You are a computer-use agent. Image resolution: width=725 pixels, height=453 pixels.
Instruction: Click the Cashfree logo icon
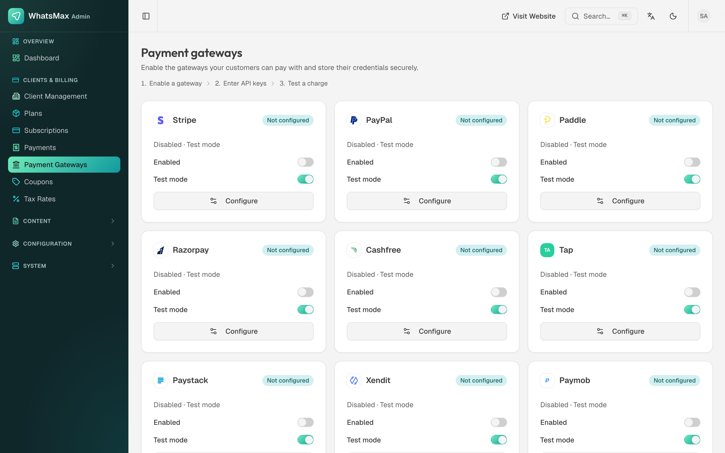point(354,250)
